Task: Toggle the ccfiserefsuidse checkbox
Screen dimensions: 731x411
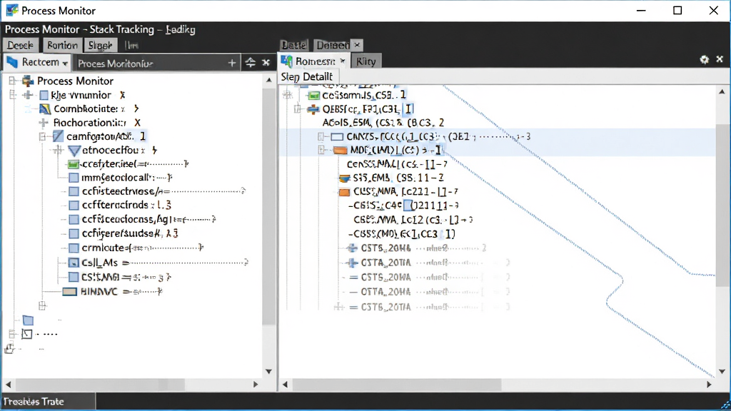Action: point(74,233)
